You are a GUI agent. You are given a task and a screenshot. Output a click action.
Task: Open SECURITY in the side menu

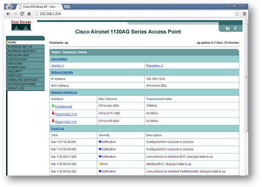tap(26, 71)
